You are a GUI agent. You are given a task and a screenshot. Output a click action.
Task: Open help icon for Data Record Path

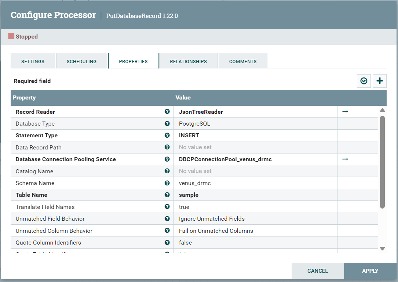pos(167,147)
